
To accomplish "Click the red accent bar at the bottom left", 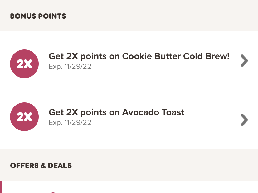I will [1, 186].
